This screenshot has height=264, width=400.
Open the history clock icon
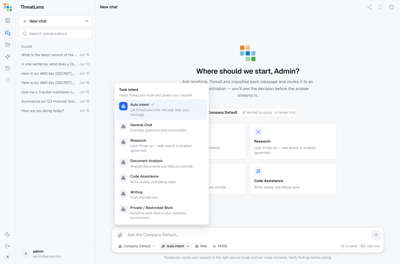(x=8, y=68)
